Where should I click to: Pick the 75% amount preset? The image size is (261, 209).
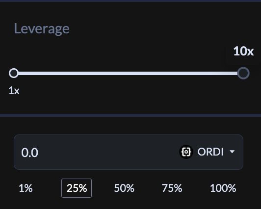point(172,188)
